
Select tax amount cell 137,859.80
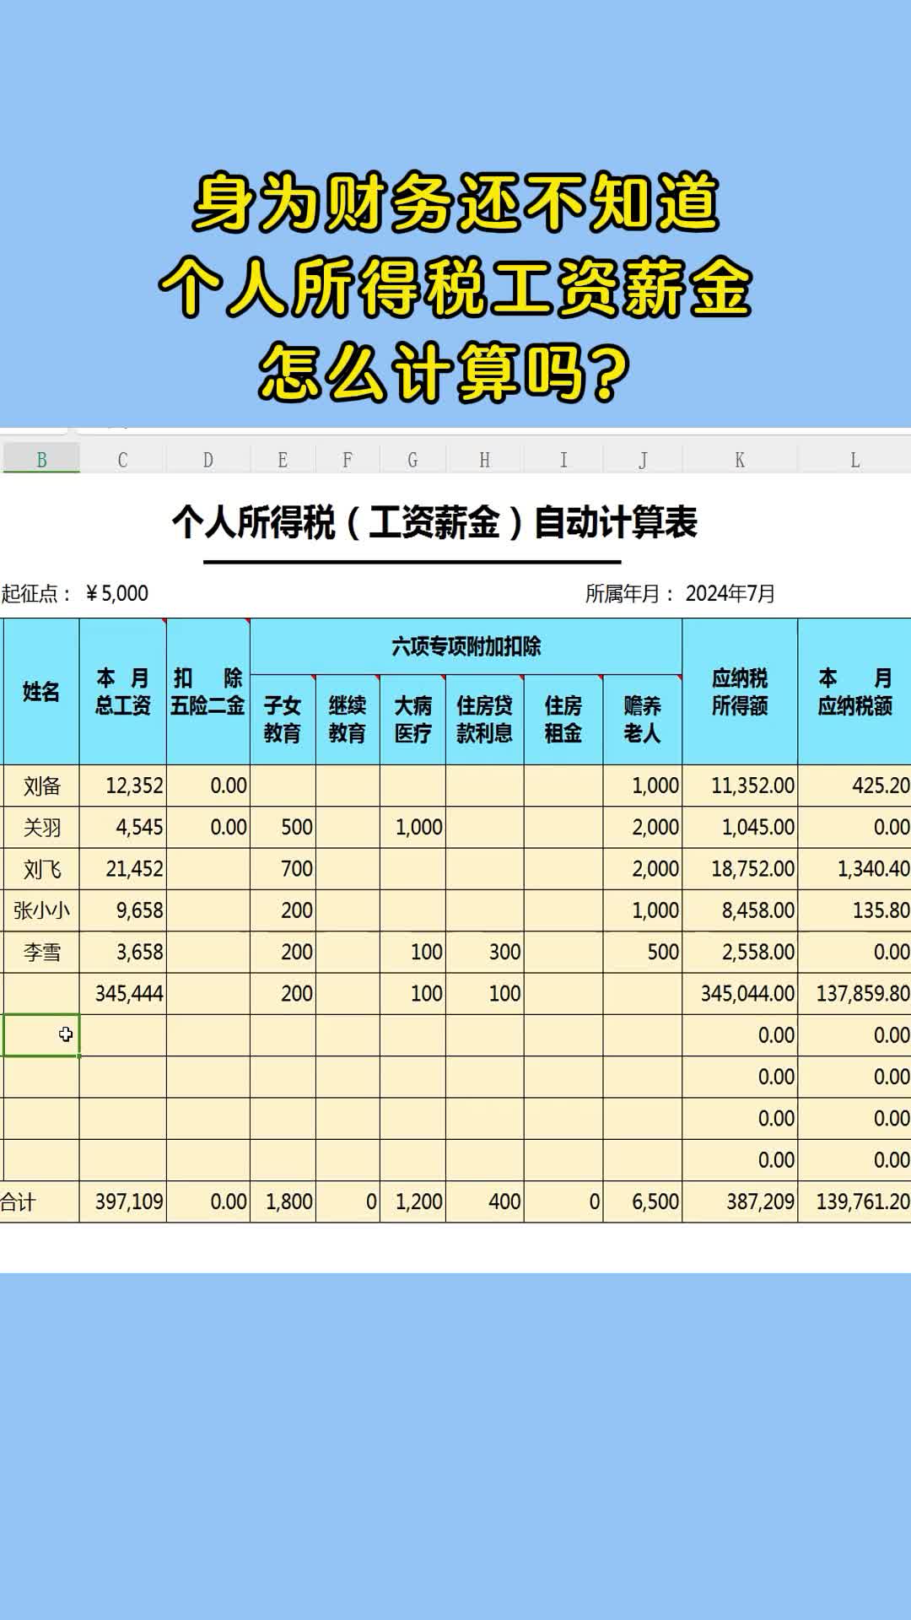coord(854,993)
